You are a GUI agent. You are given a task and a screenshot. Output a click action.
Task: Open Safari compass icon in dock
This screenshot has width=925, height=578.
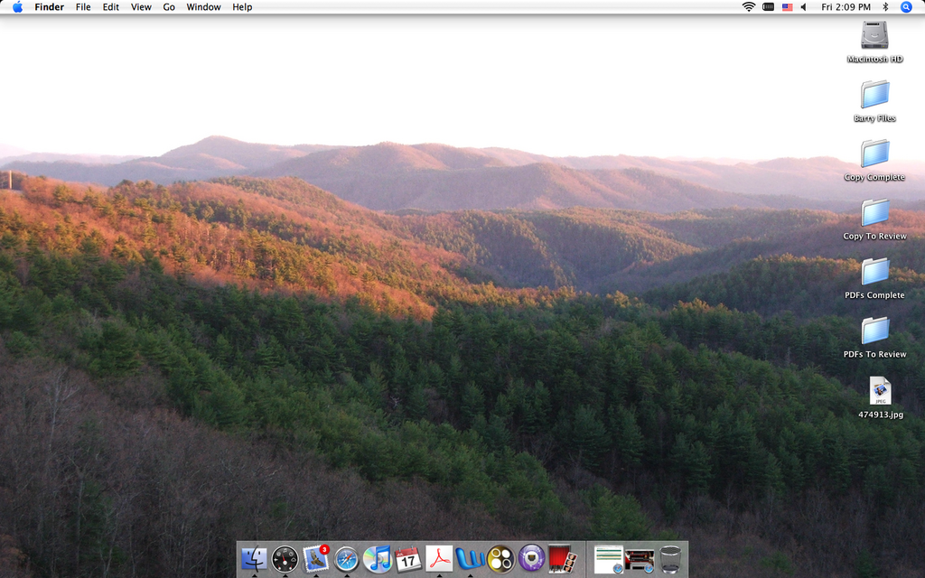click(346, 559)
